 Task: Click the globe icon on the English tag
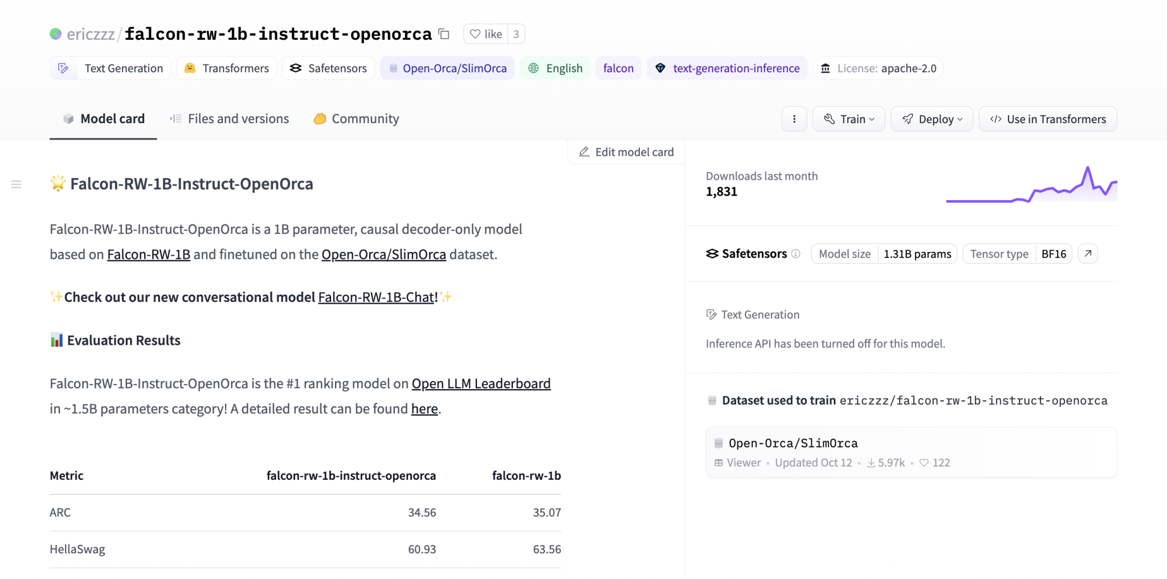coord(534,68)
